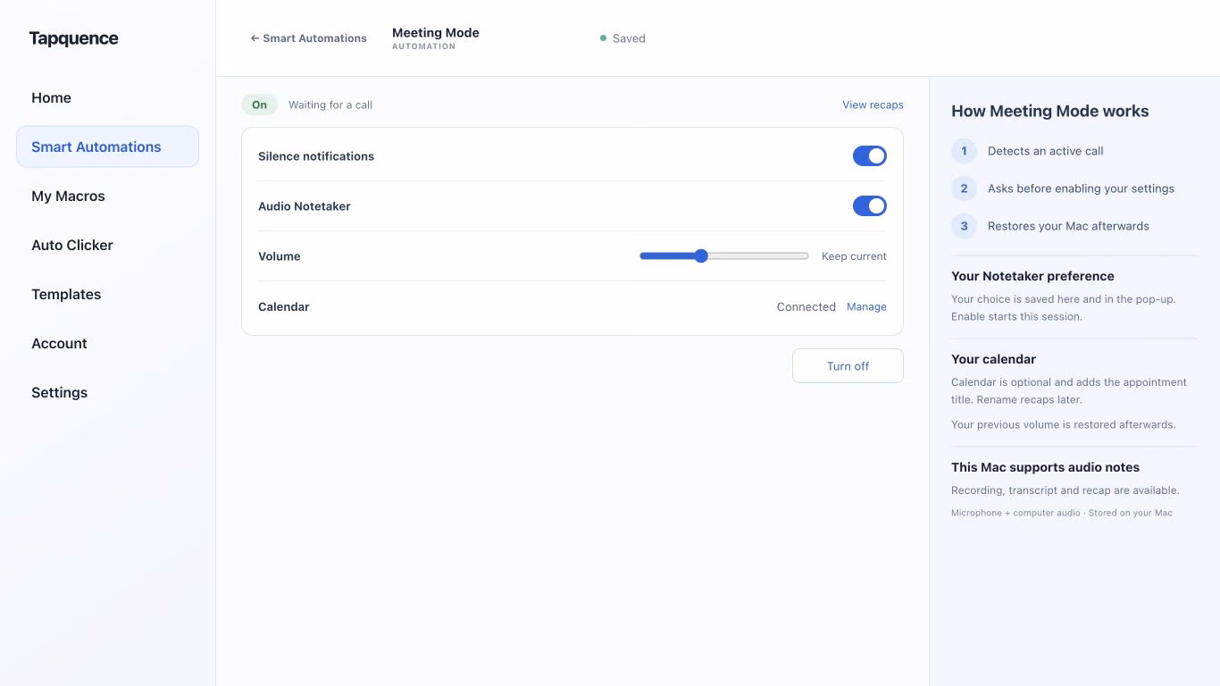Click the 'Your calendar' heading
1220x686 pixels.
(993, 359)
